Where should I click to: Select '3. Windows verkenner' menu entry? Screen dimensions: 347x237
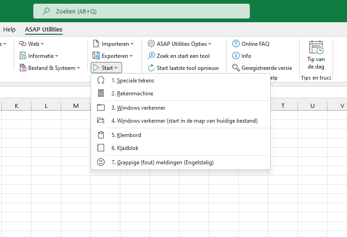[x=180, y=107]
